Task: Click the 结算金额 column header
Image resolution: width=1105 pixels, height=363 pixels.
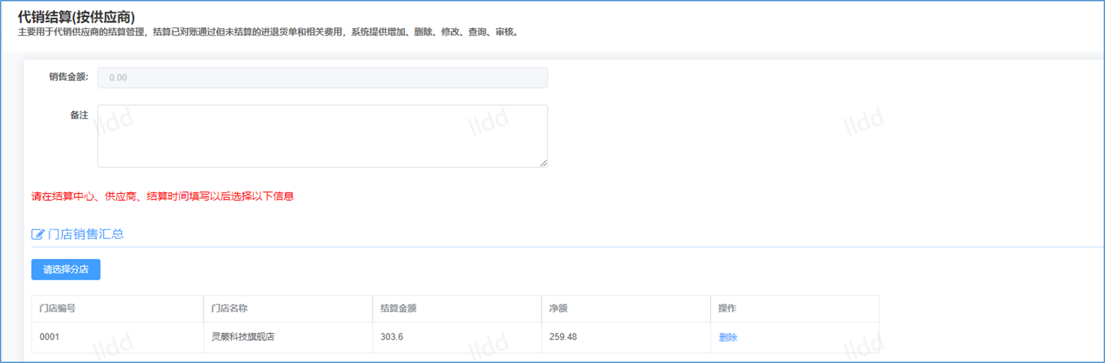Action: click(x=457, y=309)
